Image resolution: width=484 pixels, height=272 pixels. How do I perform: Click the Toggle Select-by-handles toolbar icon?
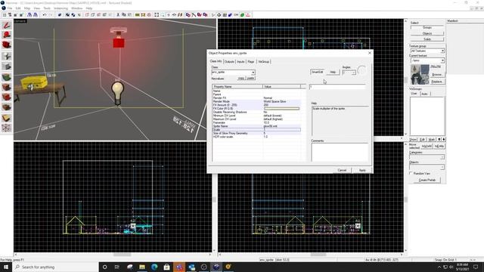(x=157, y=15)
